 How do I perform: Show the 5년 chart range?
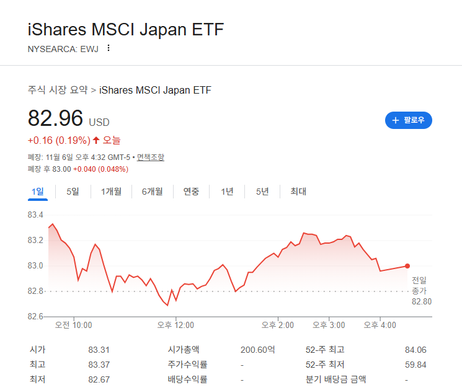click(x=262, y=192)
